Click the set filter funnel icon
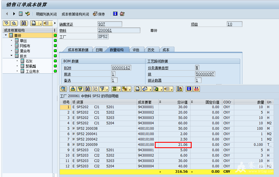Image resolution: width=279 pixels, height=177 pixels. (x=102, y=89)
